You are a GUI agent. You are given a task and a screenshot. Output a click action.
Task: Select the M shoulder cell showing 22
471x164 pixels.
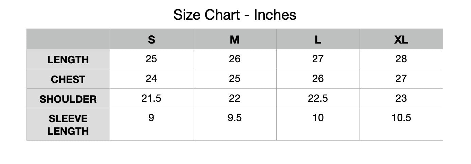234,98
